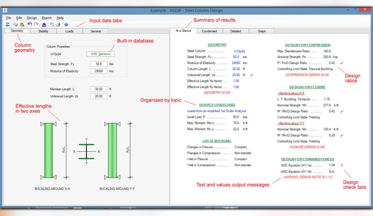This screenshot has width=373, height=216.
Task: Switch to the Stability tab
Action: point(43,31)
